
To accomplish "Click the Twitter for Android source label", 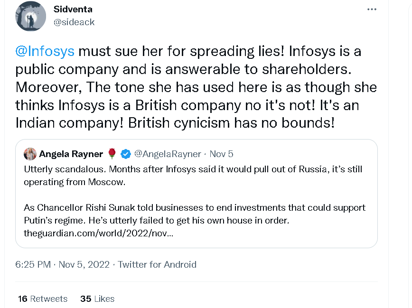I will tap(157, 264).
